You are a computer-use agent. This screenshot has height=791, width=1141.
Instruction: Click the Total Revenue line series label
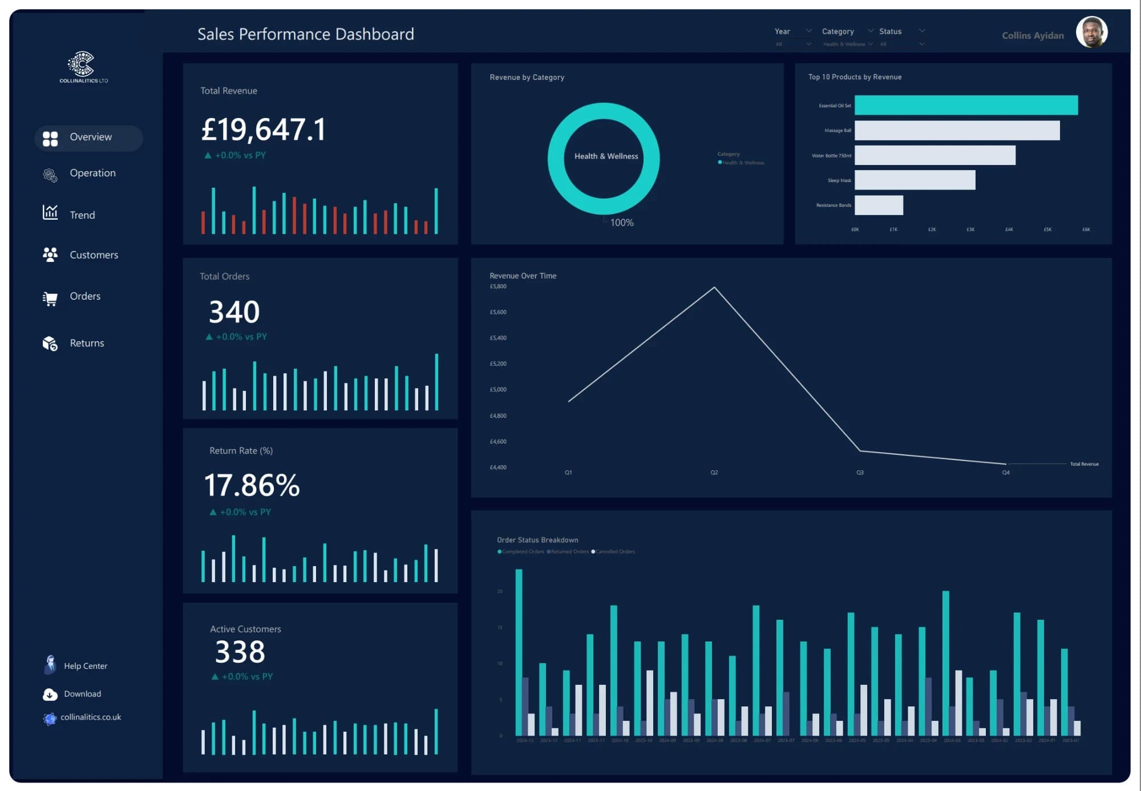click(1084, 464)
